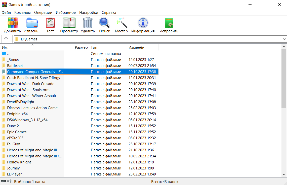Expand the address bar path dropdown
This screenshot has width=287, height=185.
(284, 39)
